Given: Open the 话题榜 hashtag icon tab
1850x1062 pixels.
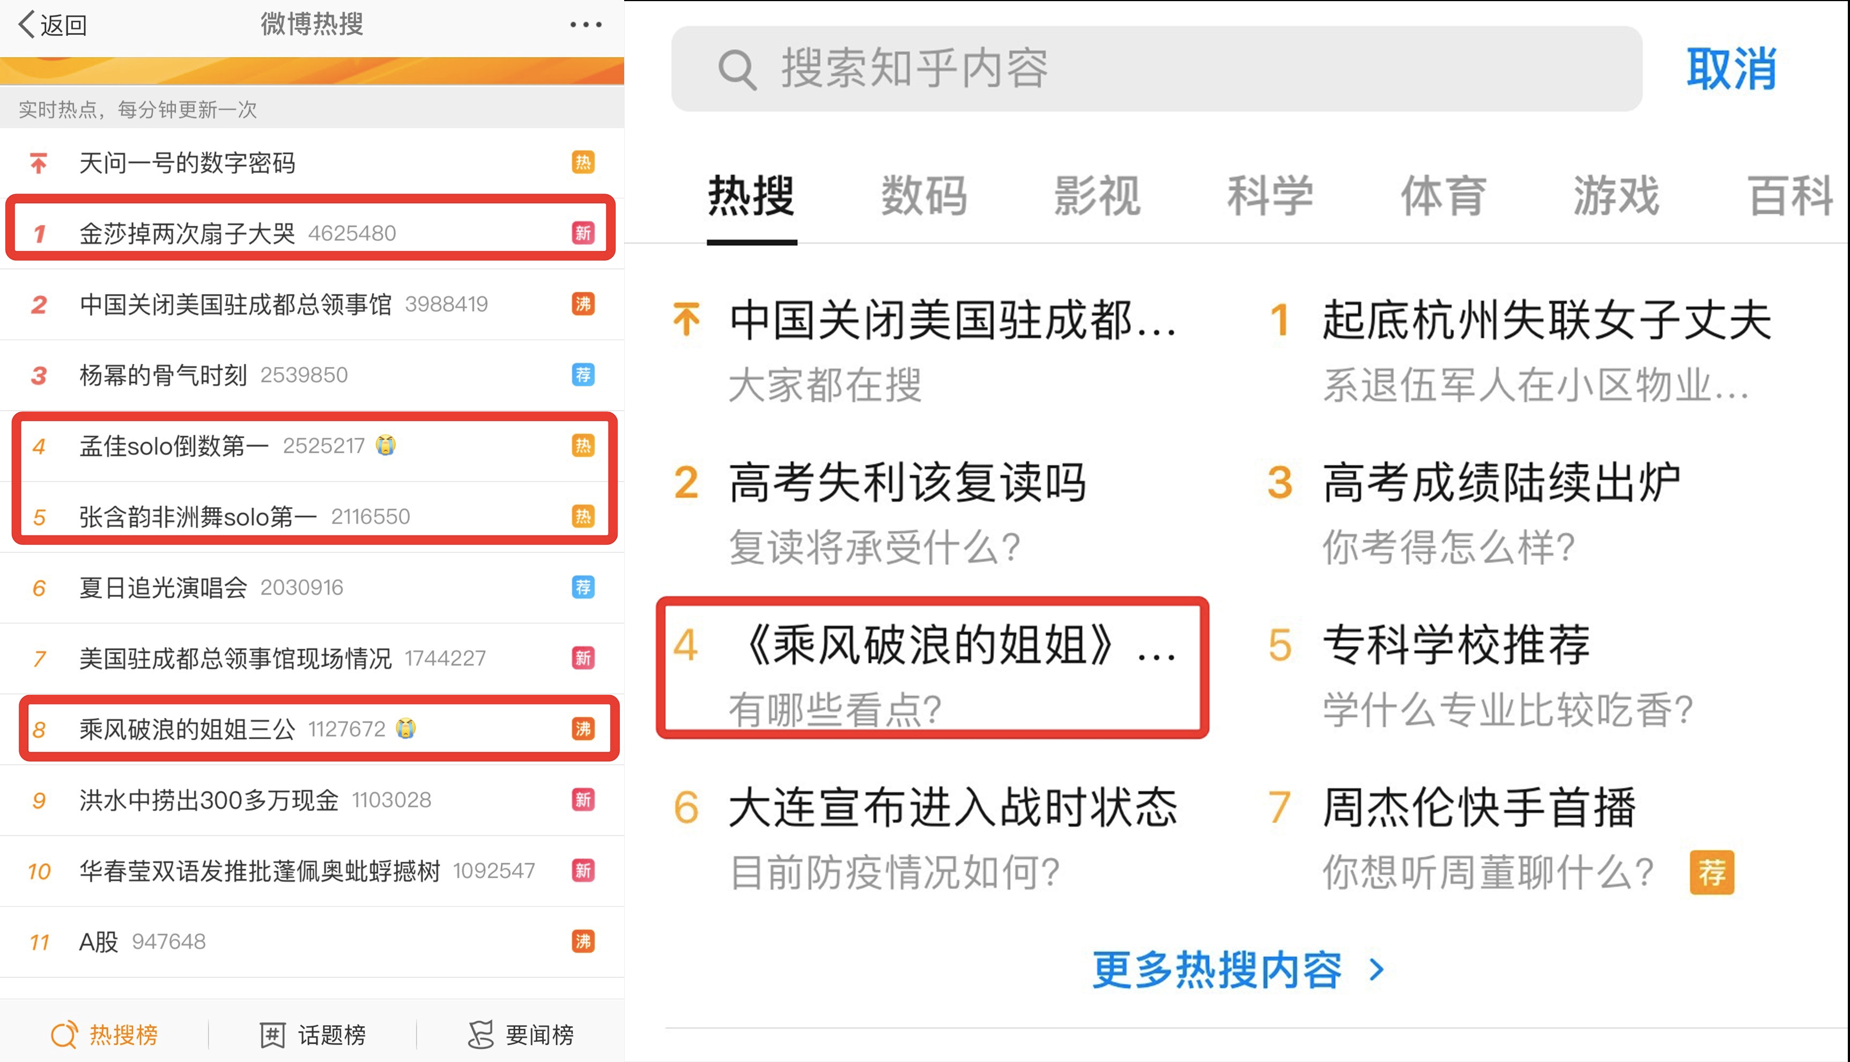Looking at the screenshot, I should (x=272, y=1034).
